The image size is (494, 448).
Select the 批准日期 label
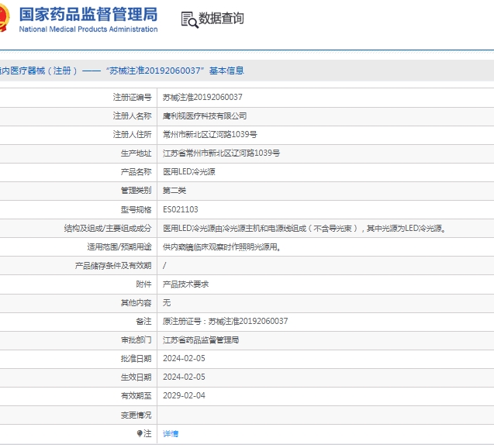[x=136, y=359]
